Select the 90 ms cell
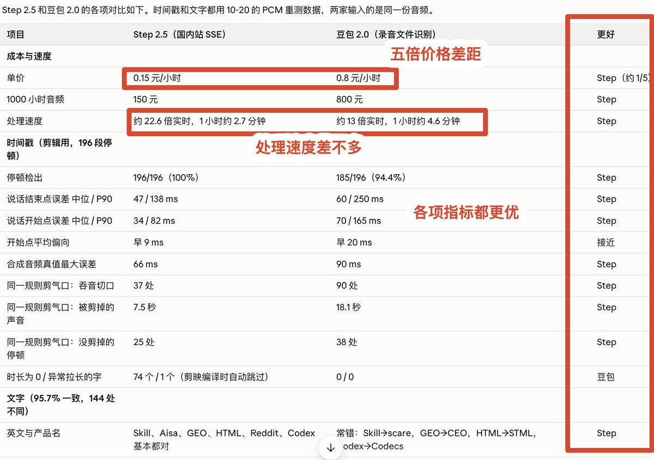This screenshot has width=654, height=460. pyautogui.click(x=349, y=264)
